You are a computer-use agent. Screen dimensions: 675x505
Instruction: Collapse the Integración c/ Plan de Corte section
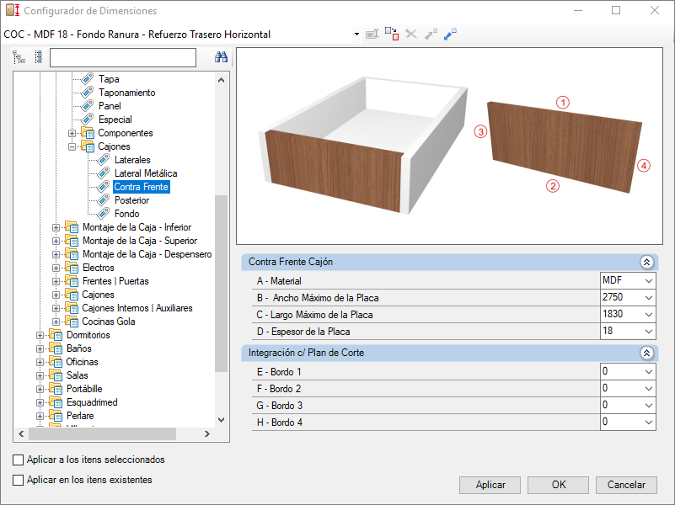pyautogui.click(x=646, y=353)
